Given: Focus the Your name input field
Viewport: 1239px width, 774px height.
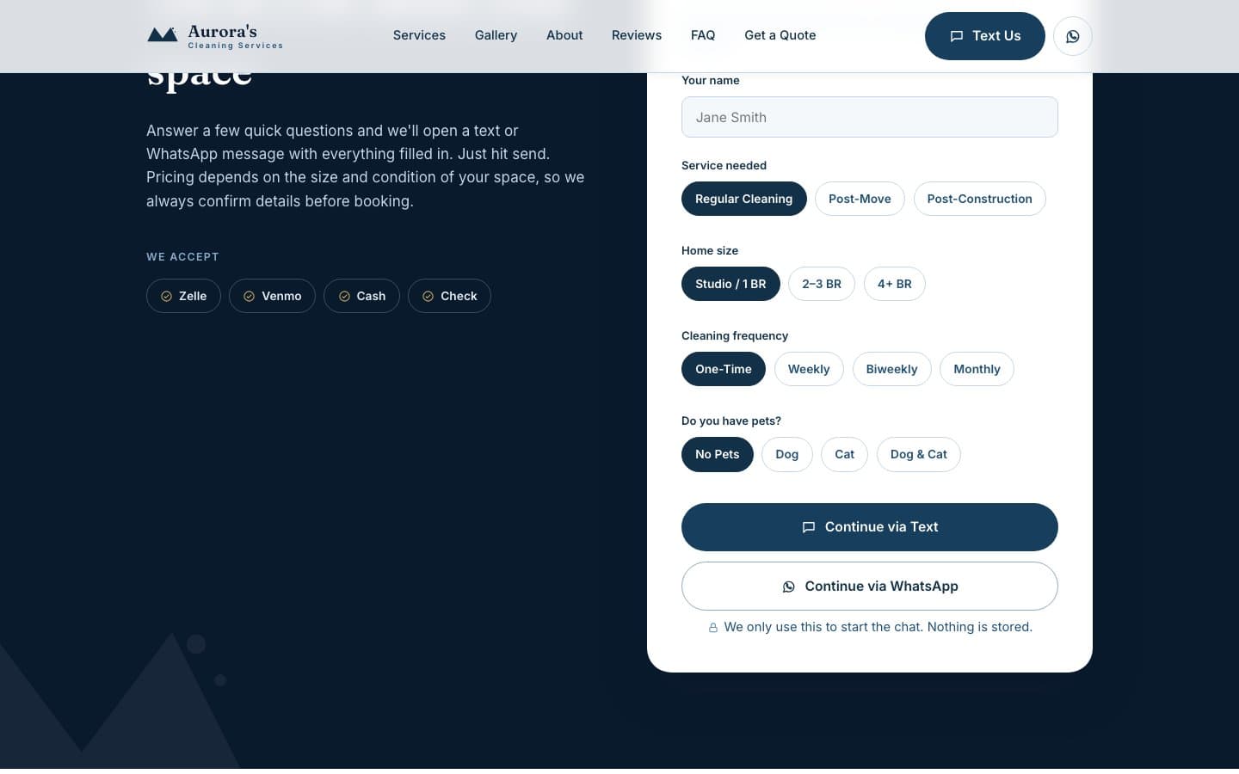Looking at the screenshot, I should pyautogui.click(x=870, y=117).
